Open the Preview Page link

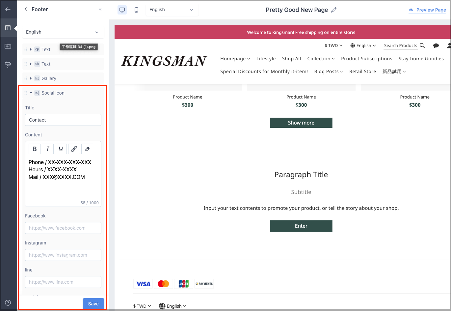[x=431, y=10]
